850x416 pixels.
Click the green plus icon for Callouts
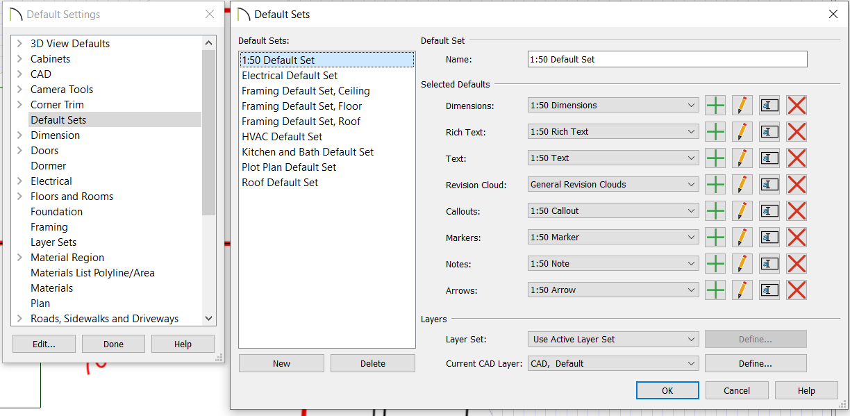[715, 211]
